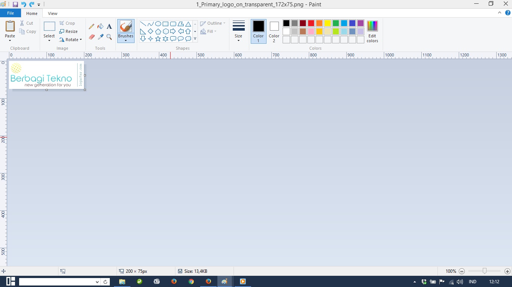The width and height of the screenshot is (512, 287).
Task: Pick the Oval shape
Action: (158, 24)
